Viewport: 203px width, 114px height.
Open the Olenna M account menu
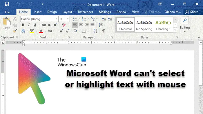point(173,12)
